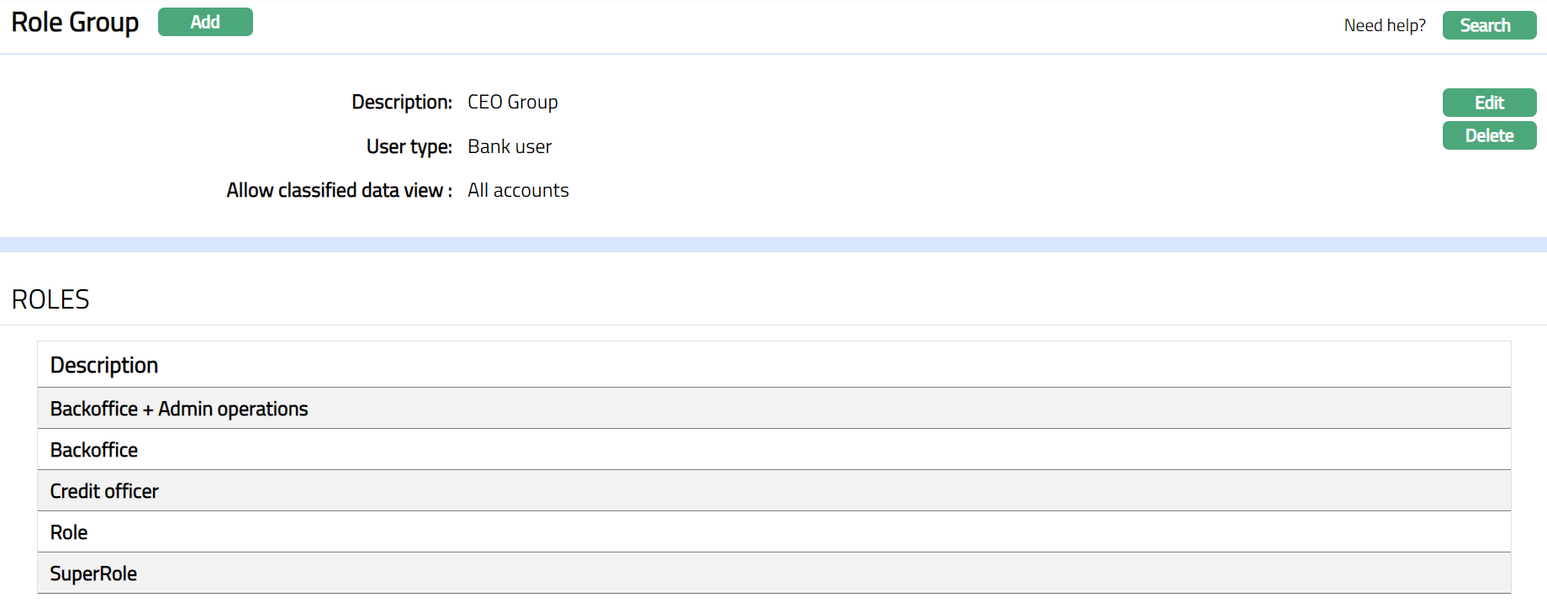Image resolution: width=1547 pixels, height=613 pixels.
Task: Select the Backoffice + Admin operations row
Action: coord(179,409)
